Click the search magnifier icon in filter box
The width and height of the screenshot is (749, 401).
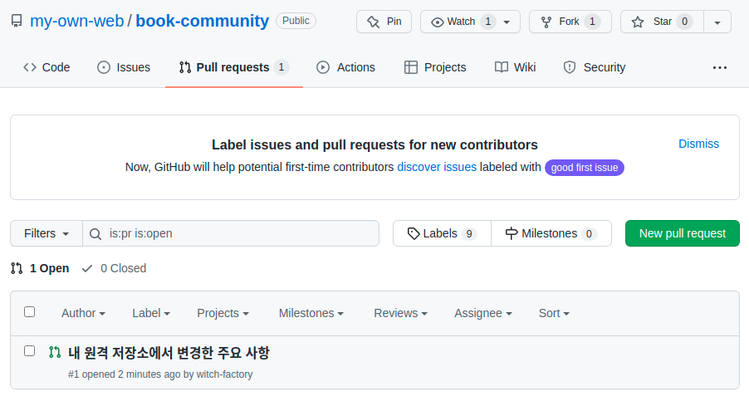95,233
